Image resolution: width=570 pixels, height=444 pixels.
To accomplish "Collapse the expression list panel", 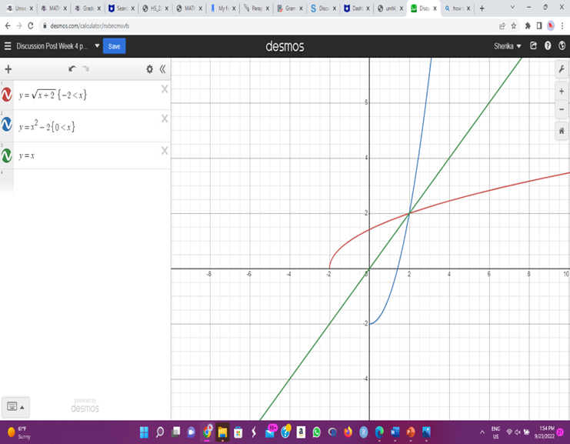I will (x=162, y=69).
